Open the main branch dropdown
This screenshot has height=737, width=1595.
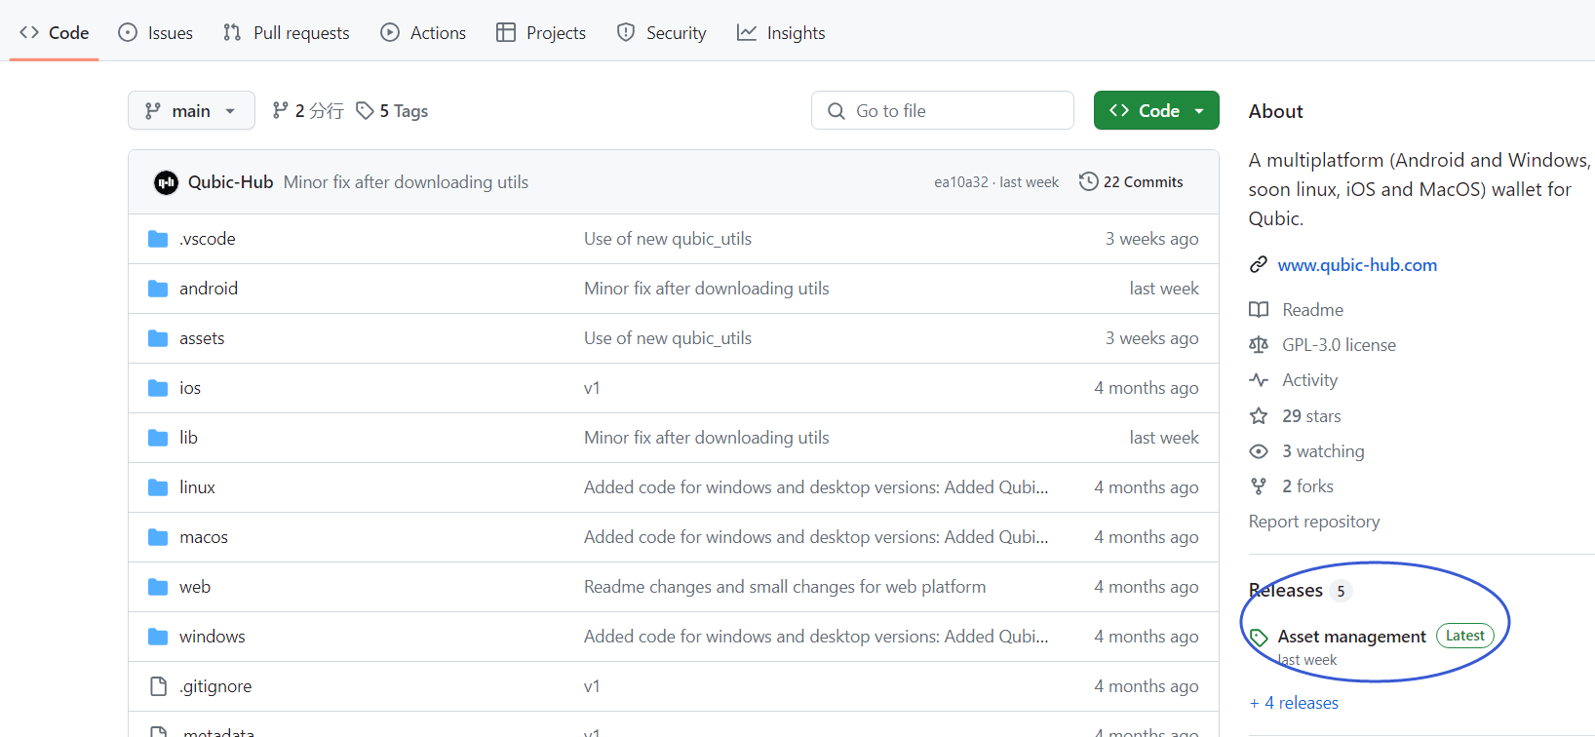click(x=191, y=111)
